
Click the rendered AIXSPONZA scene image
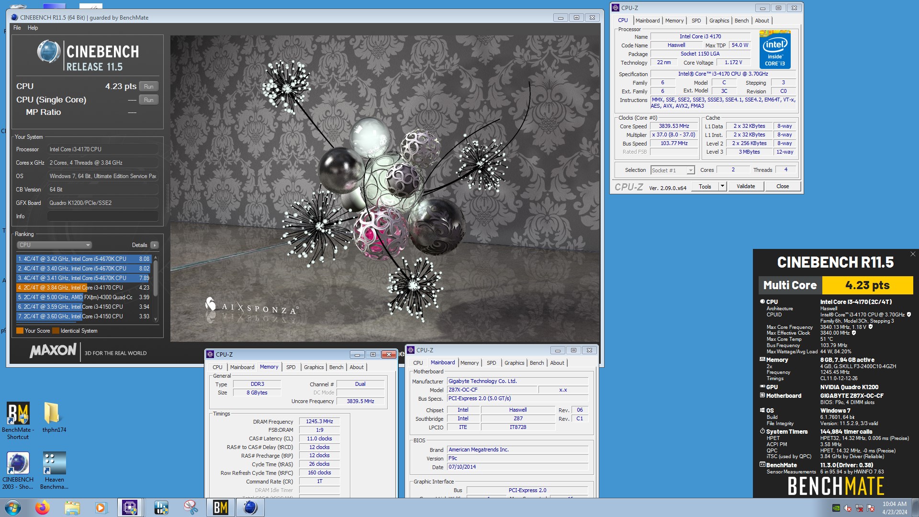click(385, 188)
